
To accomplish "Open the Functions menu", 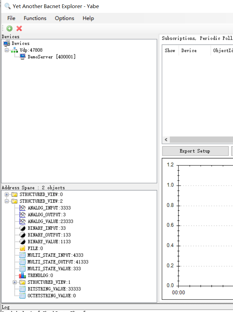I will coord(35,18).
